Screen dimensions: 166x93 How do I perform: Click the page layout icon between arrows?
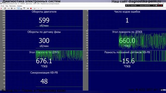point(12,9)
